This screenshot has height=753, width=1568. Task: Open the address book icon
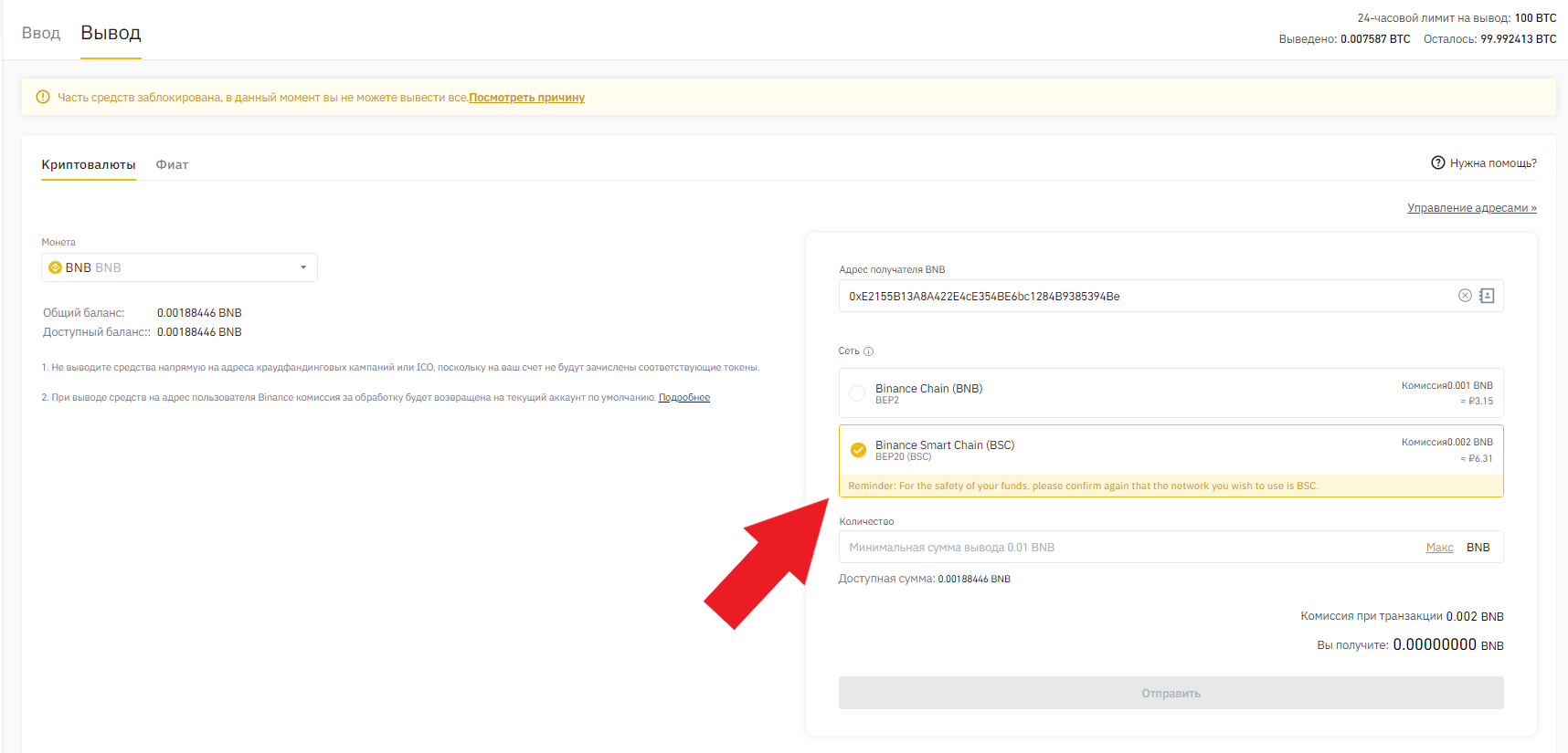point(1487,296)
